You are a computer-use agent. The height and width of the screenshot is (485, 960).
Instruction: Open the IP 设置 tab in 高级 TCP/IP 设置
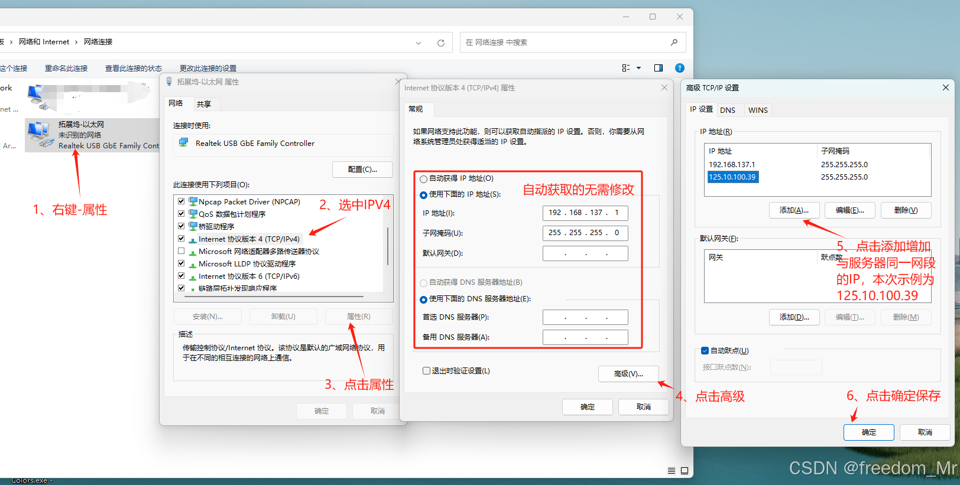pos(701,109)
